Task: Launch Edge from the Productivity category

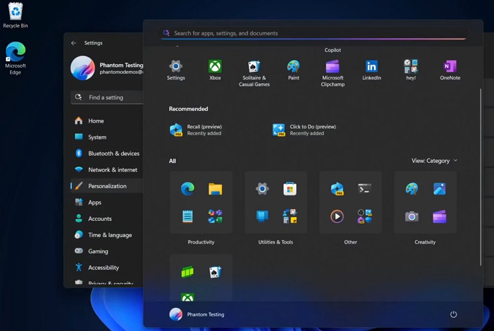Action: 187,189
